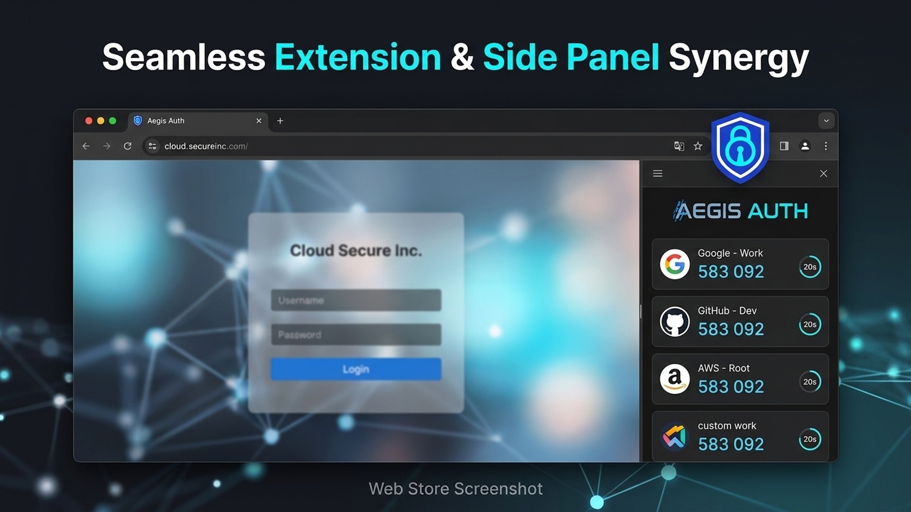Copy the custom work code 583 092
This screenshot has width=911, height=512.
(x=731, y=444)
